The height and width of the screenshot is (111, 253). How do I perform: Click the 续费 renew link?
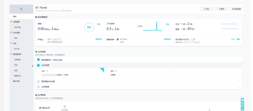point(238,39)
